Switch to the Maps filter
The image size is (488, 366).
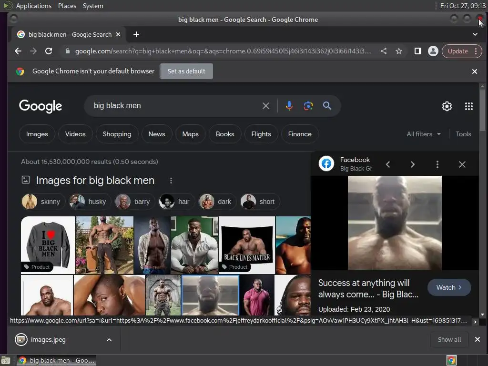[x=191, y=134]
